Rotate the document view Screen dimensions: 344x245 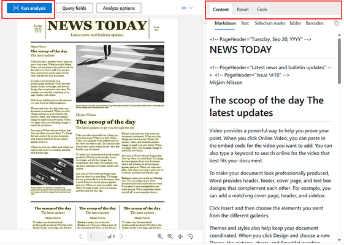[x=190, y=236]
